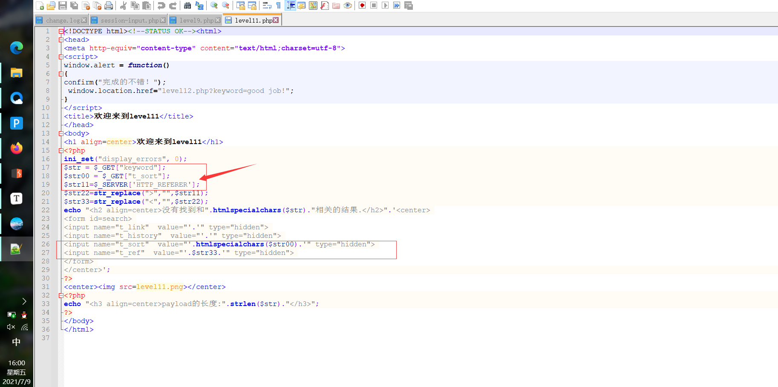Open Find with the binoculars icon
Viewport: 778px width, 387px height.
187,6
